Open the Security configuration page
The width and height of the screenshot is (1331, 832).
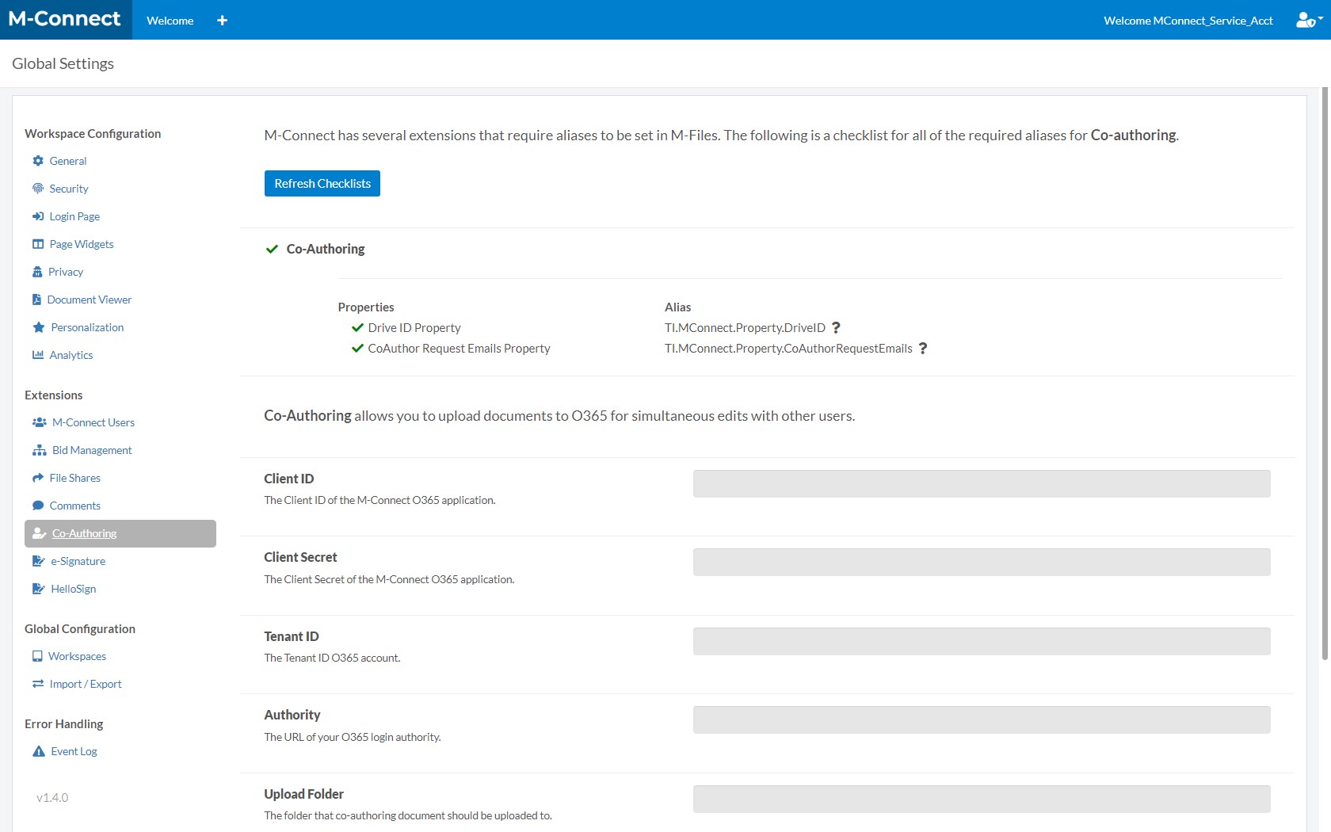tap(67, 189)
